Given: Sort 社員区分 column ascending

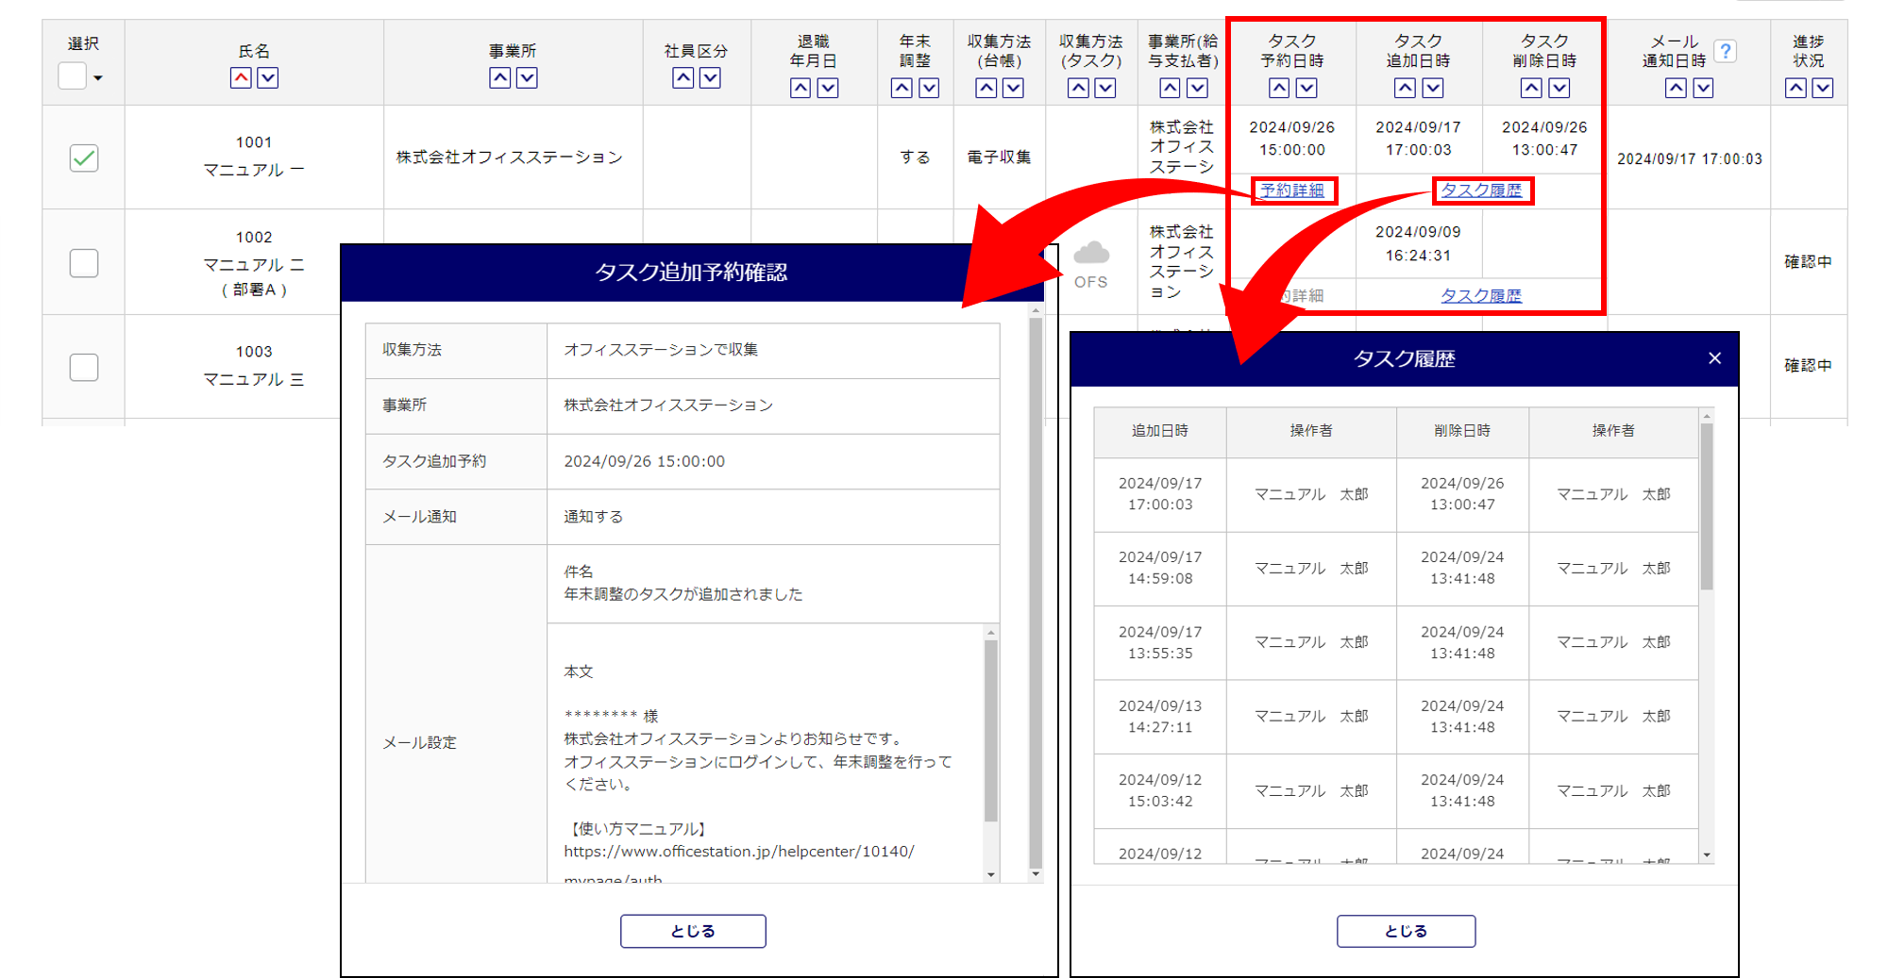Looking at the screenshot, I should click(x=683, y=78).
